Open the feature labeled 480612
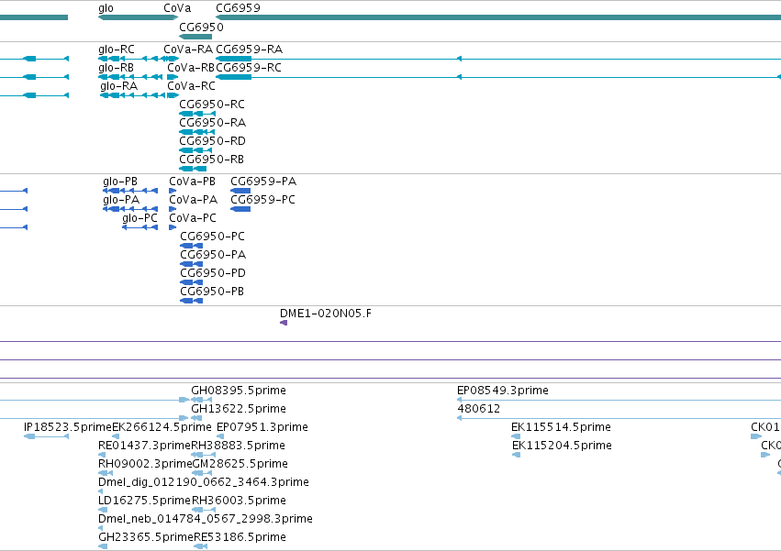This screenshot has height=551, width=781. tap(479, 409)
